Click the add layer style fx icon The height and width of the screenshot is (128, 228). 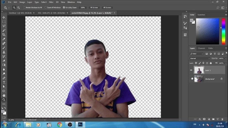coord(200,119)
